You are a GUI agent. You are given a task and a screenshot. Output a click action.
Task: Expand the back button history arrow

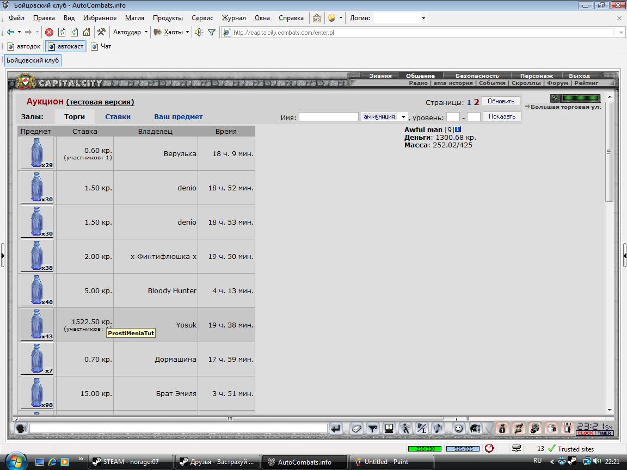point(19,32)
